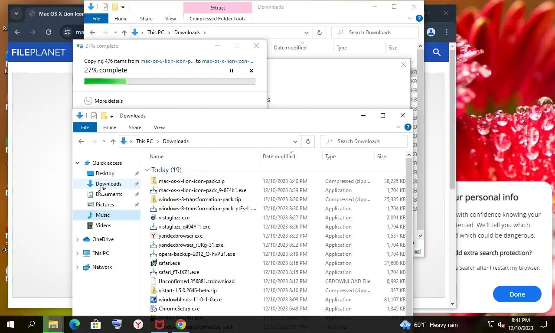Click the FILEPLANET logo link

coord(39,52)
